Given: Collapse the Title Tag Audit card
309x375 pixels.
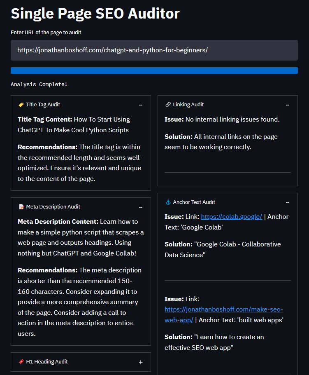Looking at the screenshot, I should point(140,105).
